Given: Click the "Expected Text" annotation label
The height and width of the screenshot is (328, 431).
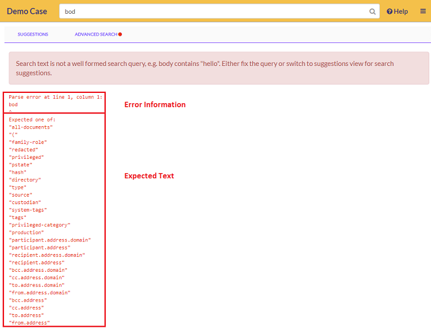Looking at the screenshot, I should pos(149,176).
